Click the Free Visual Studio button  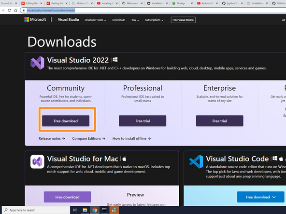tap(183, 20)
